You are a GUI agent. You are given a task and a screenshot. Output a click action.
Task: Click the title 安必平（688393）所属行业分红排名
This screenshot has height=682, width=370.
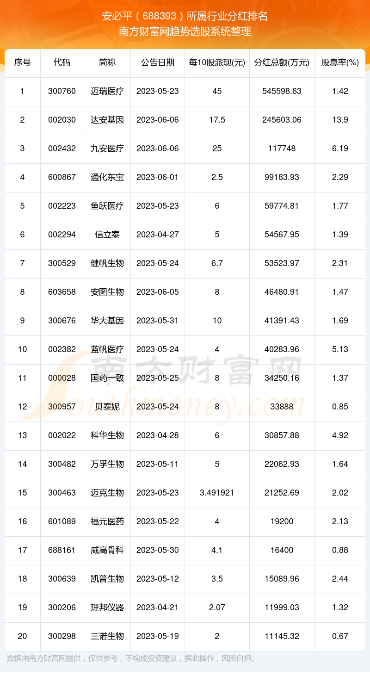tap(185, 16)
